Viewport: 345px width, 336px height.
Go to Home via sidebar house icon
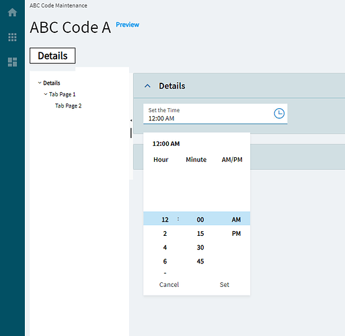pos(12,12)
